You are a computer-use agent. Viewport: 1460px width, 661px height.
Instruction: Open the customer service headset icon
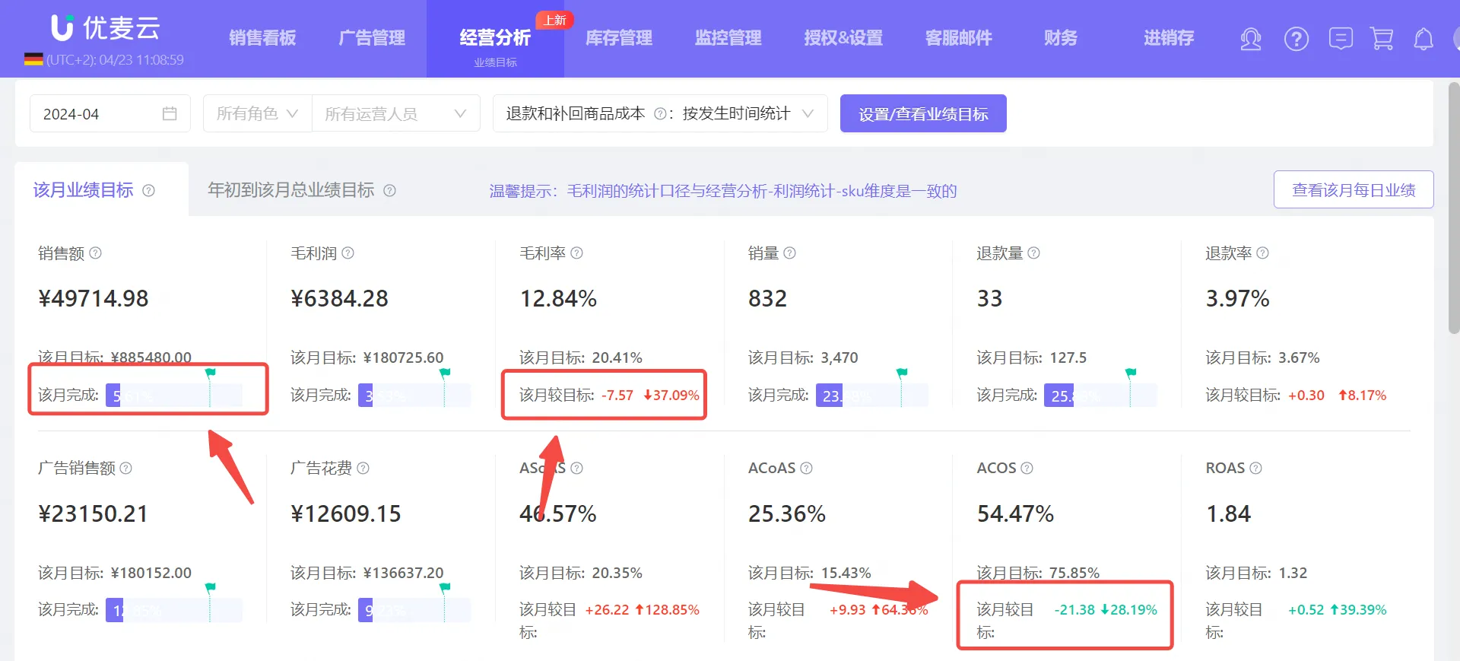(x=1251, y=38)
